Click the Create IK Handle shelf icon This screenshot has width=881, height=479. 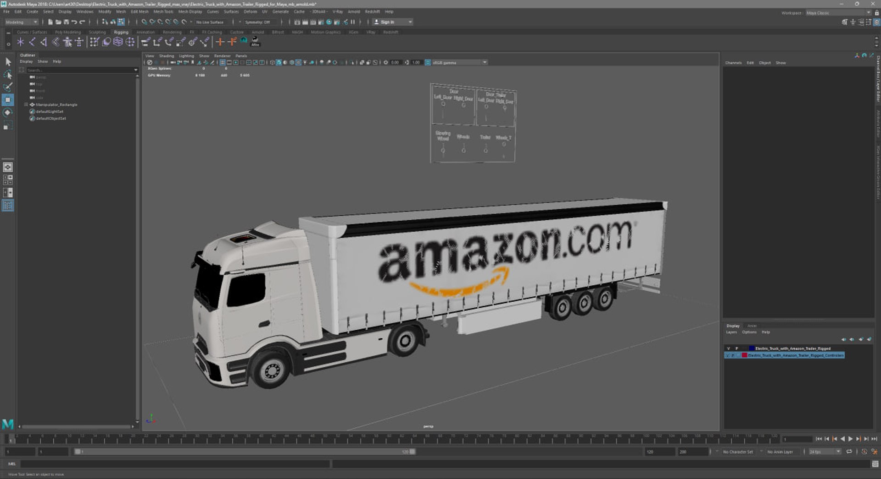44,42
